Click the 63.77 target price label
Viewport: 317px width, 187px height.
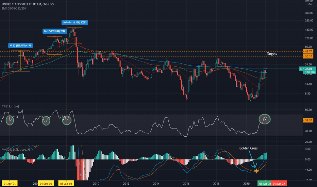point(308,52)
